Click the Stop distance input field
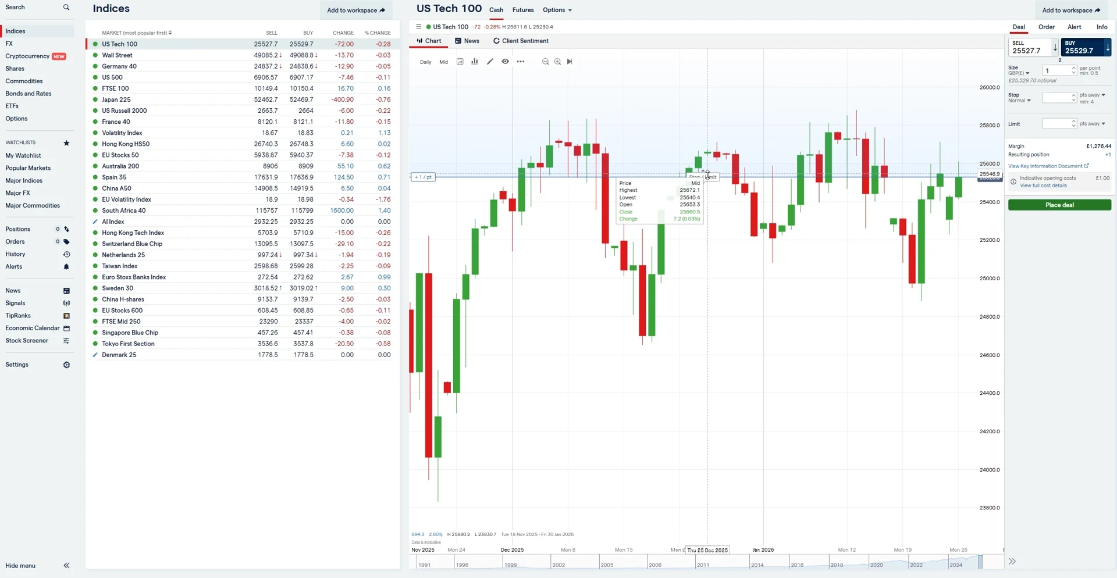 click(x=1056, y=98)
